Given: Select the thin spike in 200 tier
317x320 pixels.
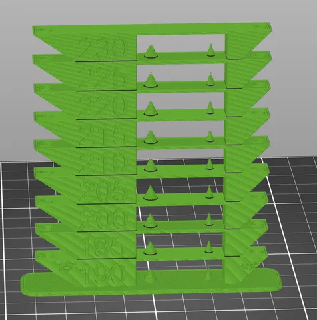Looking at the screenshot, I should [209, 220].
